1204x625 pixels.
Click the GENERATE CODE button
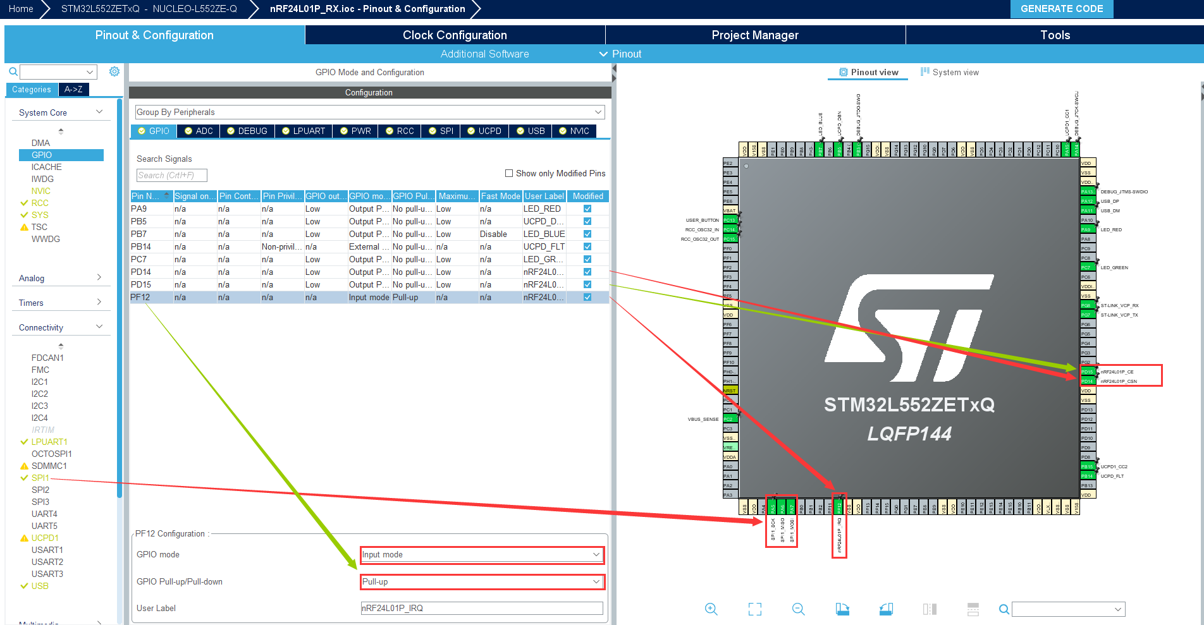pos(1062,9)
